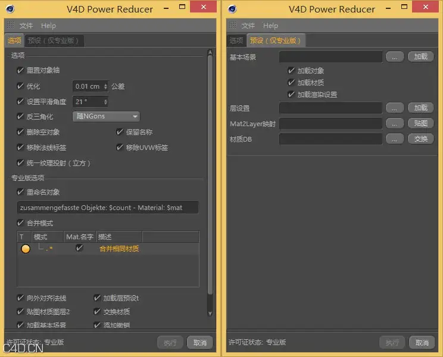Toggle the 重命名对象 checkbox

20,192
